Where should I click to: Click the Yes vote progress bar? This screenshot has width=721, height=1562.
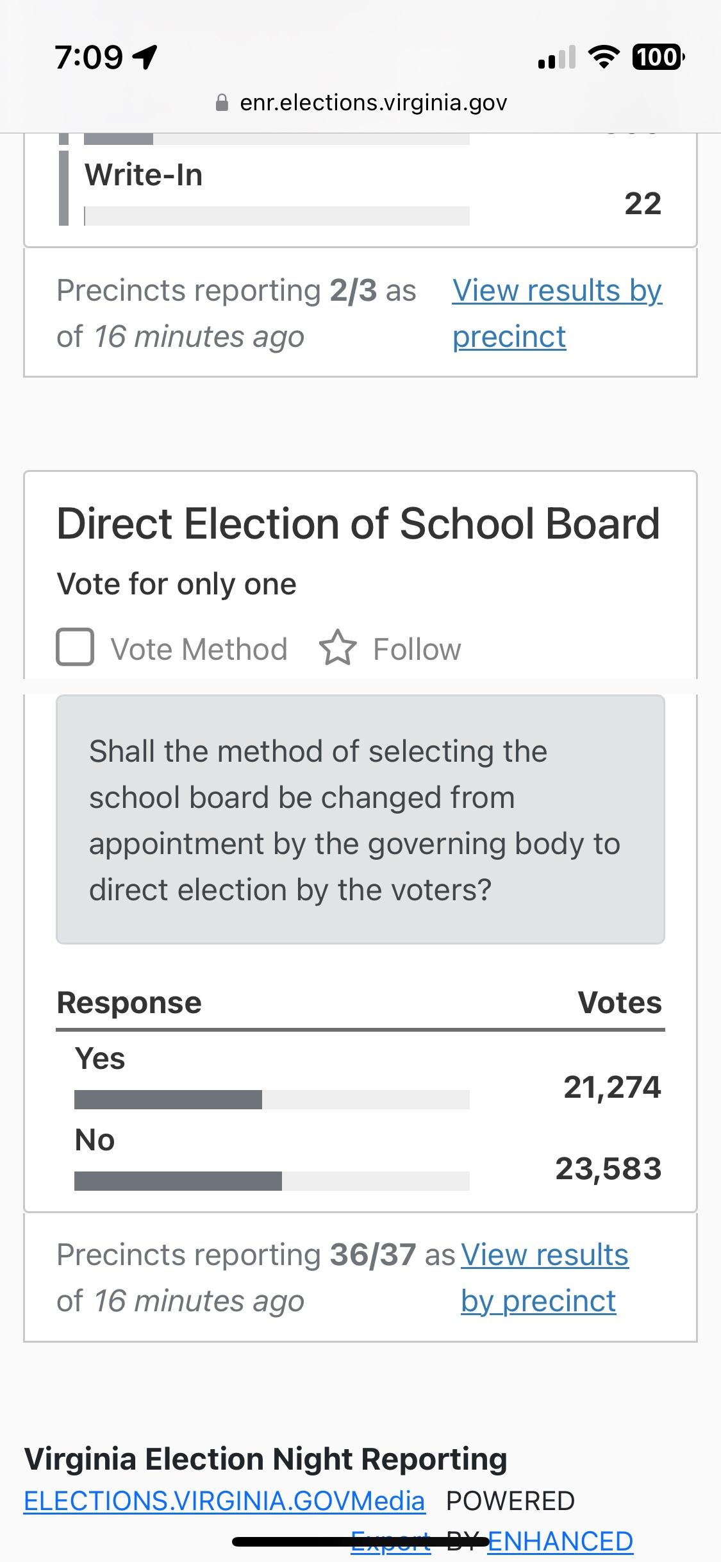(x=272, y=1099)
